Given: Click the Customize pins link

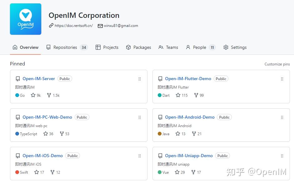Looking at the screenshot, I should (x=277, y=64).
